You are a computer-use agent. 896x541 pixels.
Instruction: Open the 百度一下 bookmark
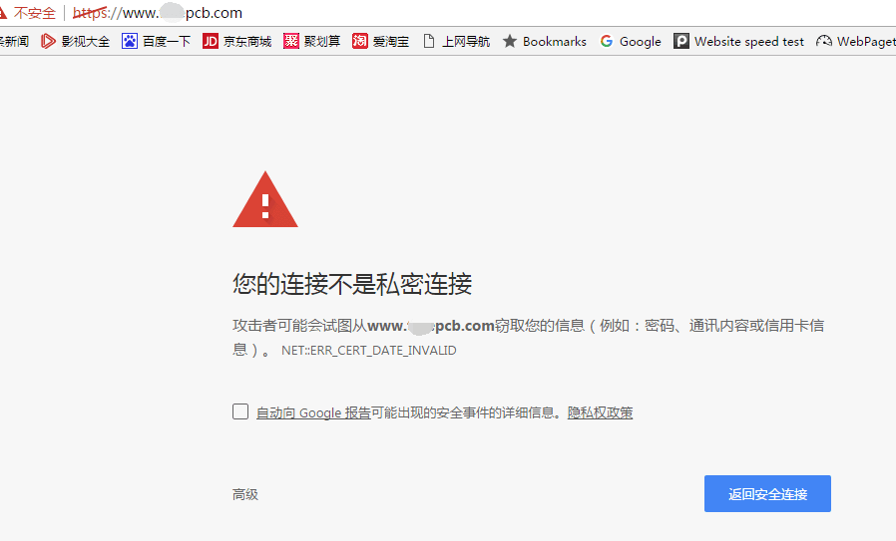pyautogui.click(x=156, y=42)
